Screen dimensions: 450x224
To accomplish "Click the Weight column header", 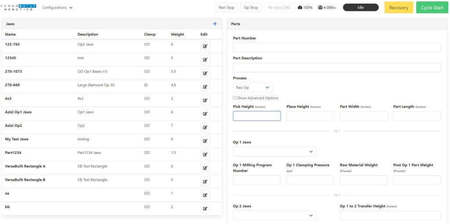I will tap(178, 34).
